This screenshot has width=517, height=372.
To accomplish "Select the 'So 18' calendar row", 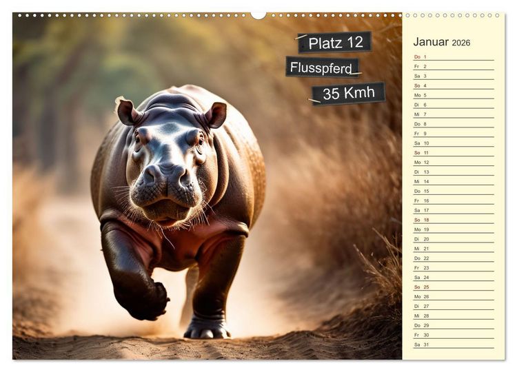I will coord(454,220).
